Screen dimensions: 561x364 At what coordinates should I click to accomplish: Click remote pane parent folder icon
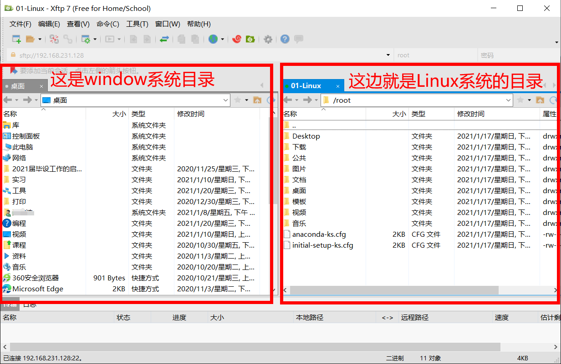point(541,100)
